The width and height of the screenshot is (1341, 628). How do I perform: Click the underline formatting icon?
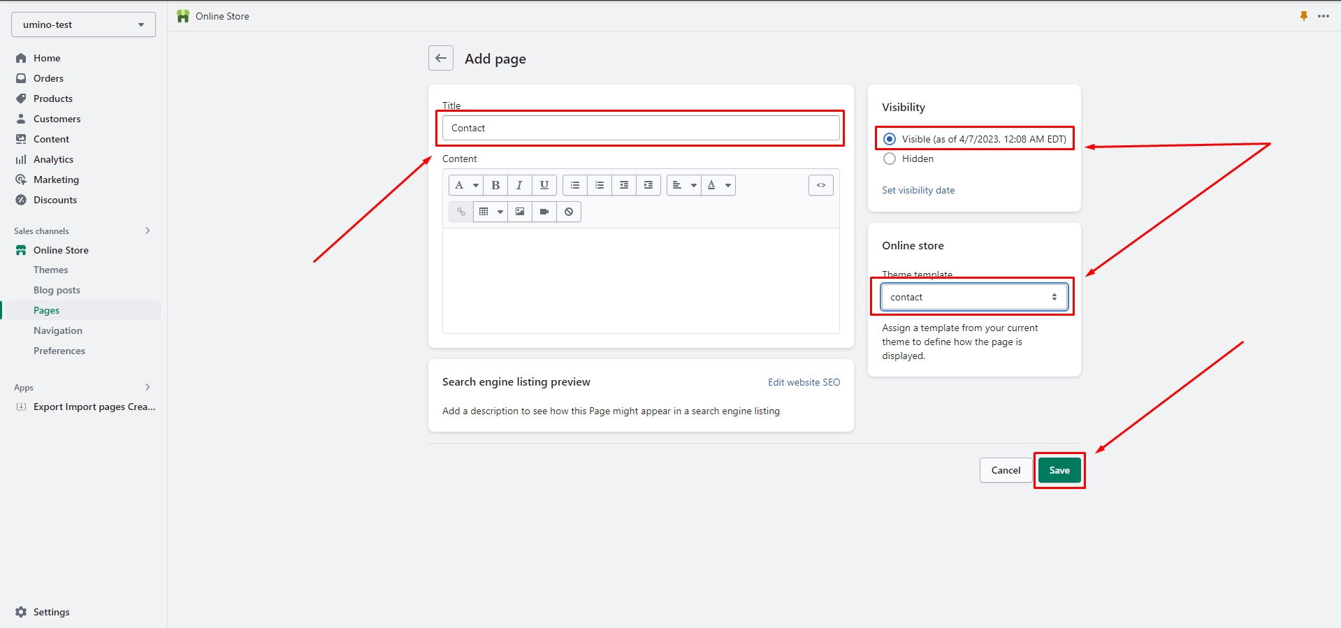point(544,185)
